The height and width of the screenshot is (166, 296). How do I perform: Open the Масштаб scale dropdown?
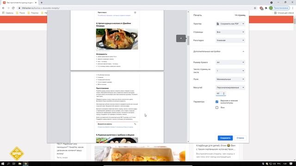230,88
